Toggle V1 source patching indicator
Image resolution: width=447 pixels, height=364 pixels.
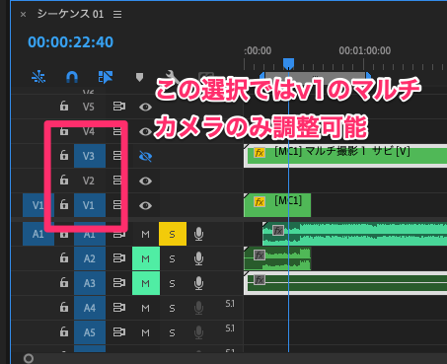(x=38, y=205)
